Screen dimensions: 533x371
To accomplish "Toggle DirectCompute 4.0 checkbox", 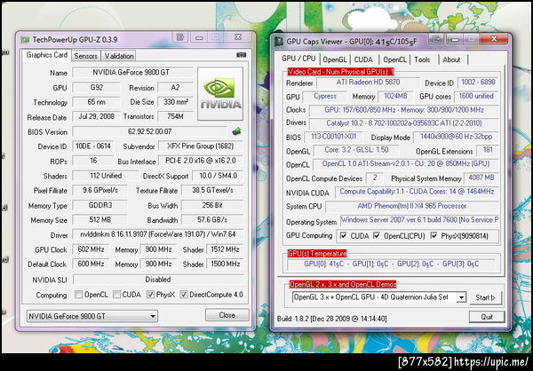I will coord(184,294).
